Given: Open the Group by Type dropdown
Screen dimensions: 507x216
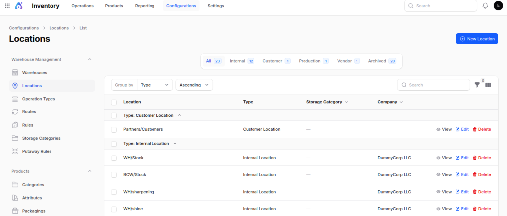Looking at the screenshot, I should tap(155, 85).
